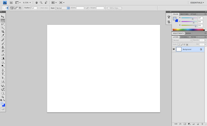This screenshot has height=126, width=207.
Task: Open the layer blend mode dropdown
Action: 182,40
